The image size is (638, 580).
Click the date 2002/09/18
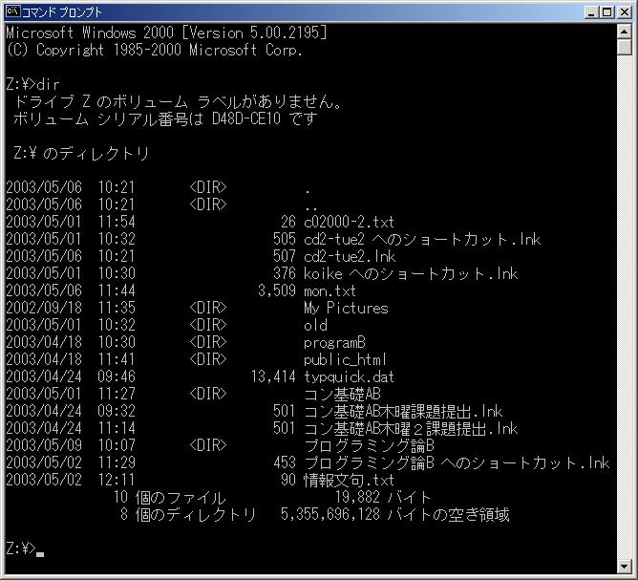coord(44,308)
